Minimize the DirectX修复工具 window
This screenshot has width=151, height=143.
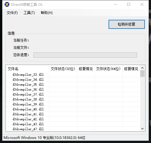[x=116, y=4]
